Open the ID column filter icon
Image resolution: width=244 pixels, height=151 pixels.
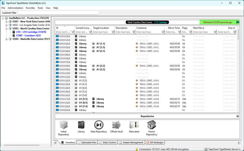point(73,32)
